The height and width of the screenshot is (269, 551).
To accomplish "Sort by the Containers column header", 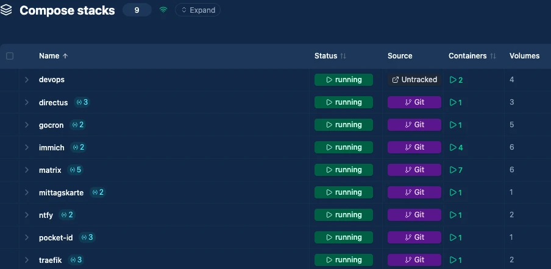I will [472, 56].
